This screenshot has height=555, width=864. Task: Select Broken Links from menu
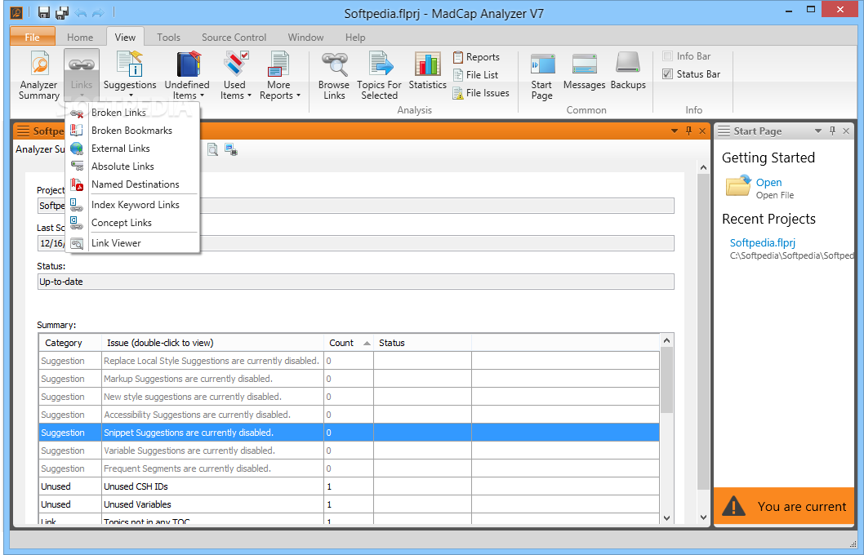pos(132,113)
